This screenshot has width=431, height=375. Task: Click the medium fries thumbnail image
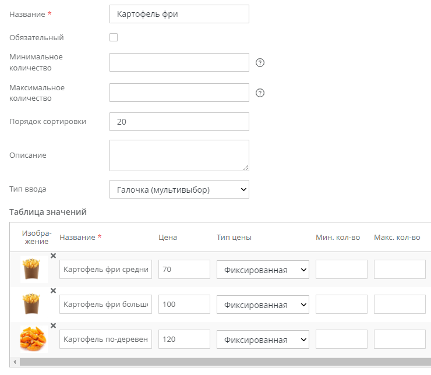pos(34,270)
